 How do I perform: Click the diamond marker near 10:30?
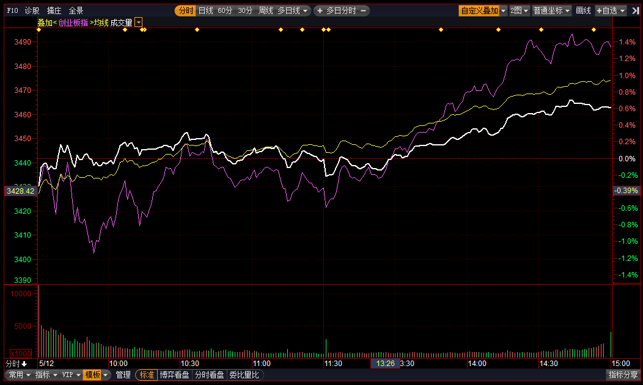[197, 30]
